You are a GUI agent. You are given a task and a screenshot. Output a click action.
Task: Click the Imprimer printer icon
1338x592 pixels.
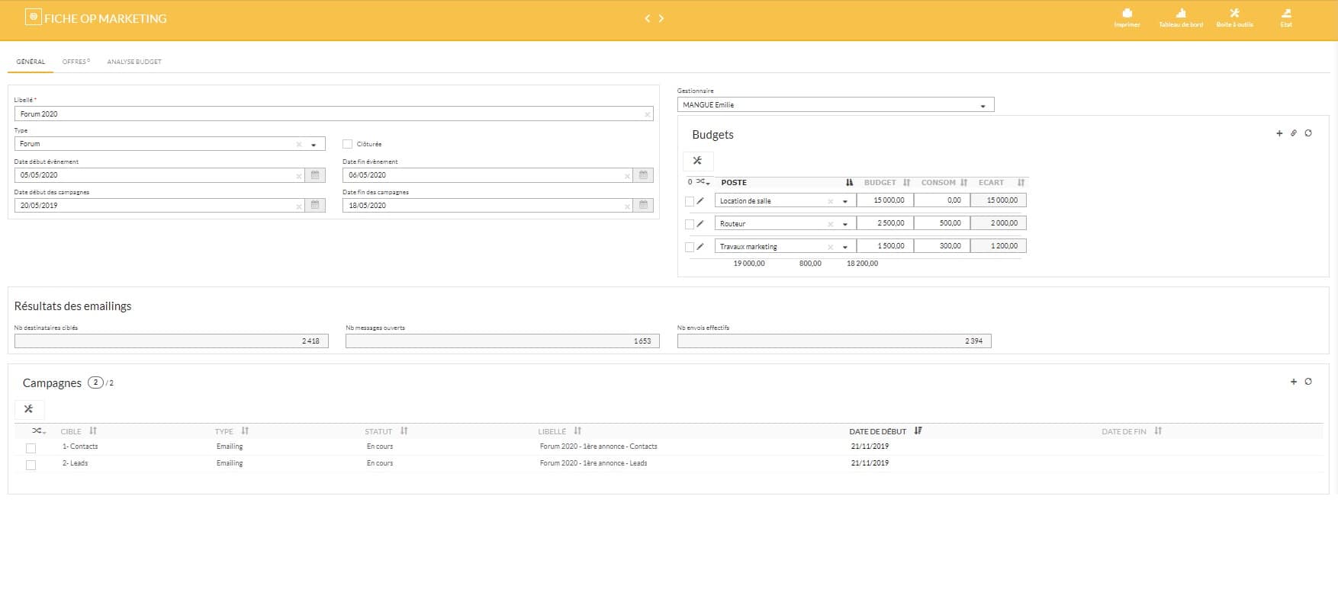coord(1127,14)
